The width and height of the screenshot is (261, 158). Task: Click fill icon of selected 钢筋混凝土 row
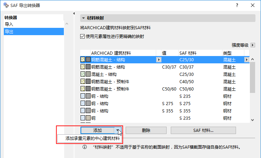pyautogui.click(x=83, y=60)
